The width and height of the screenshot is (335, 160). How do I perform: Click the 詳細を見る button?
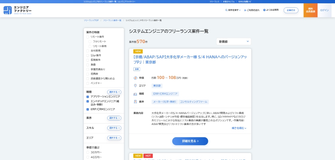(190, 141)
